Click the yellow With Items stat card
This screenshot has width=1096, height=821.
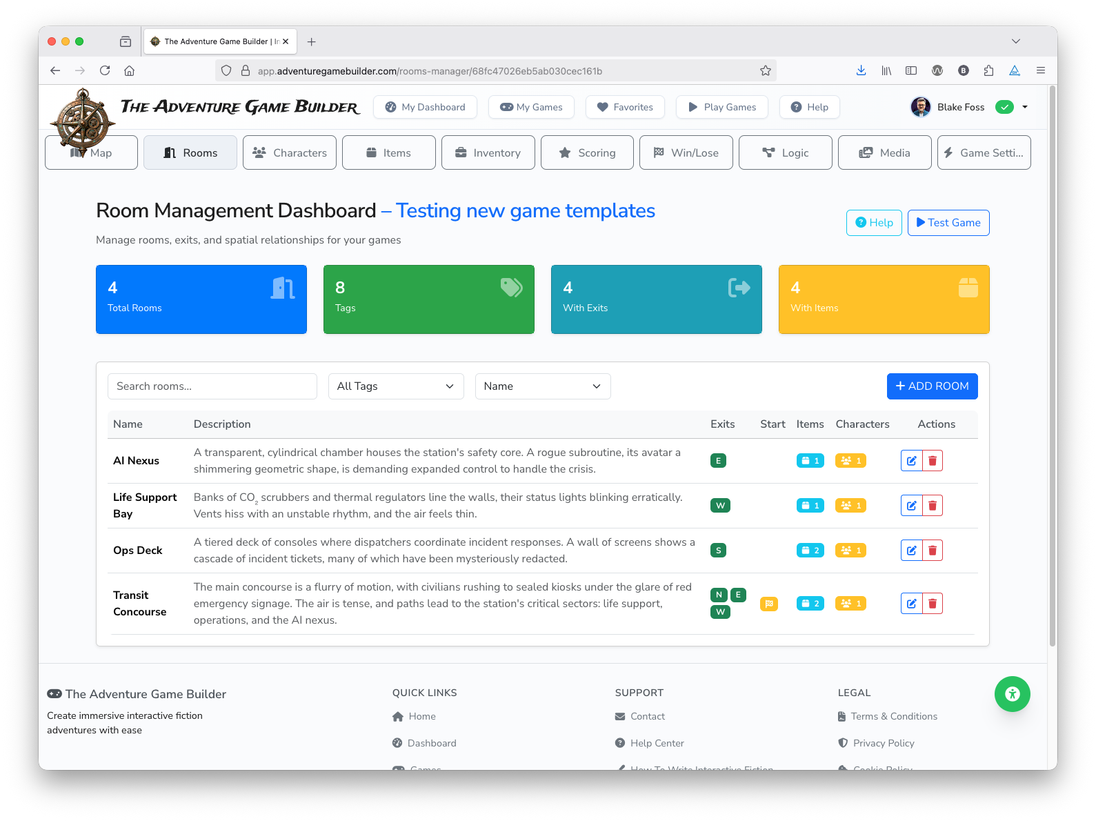pos(884,299)
